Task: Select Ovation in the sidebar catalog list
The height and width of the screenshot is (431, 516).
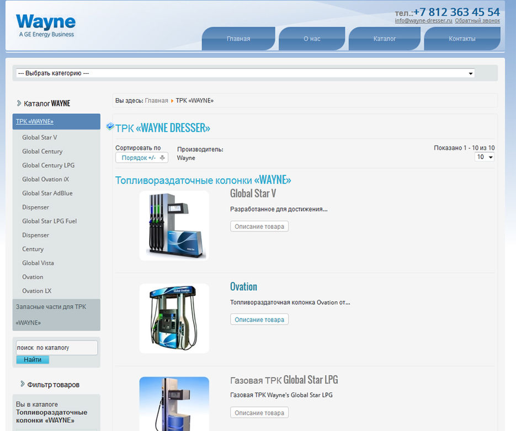Action: click(33, 277)
